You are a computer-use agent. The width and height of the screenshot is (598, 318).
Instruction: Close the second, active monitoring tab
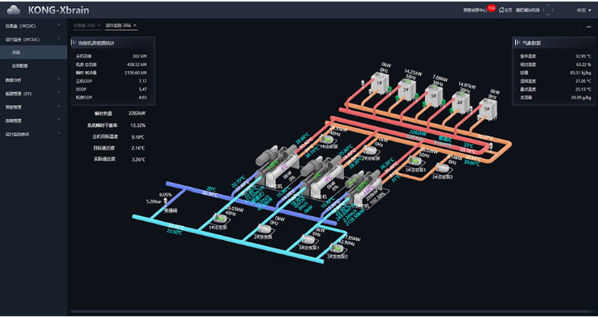[x=135, y=25]
